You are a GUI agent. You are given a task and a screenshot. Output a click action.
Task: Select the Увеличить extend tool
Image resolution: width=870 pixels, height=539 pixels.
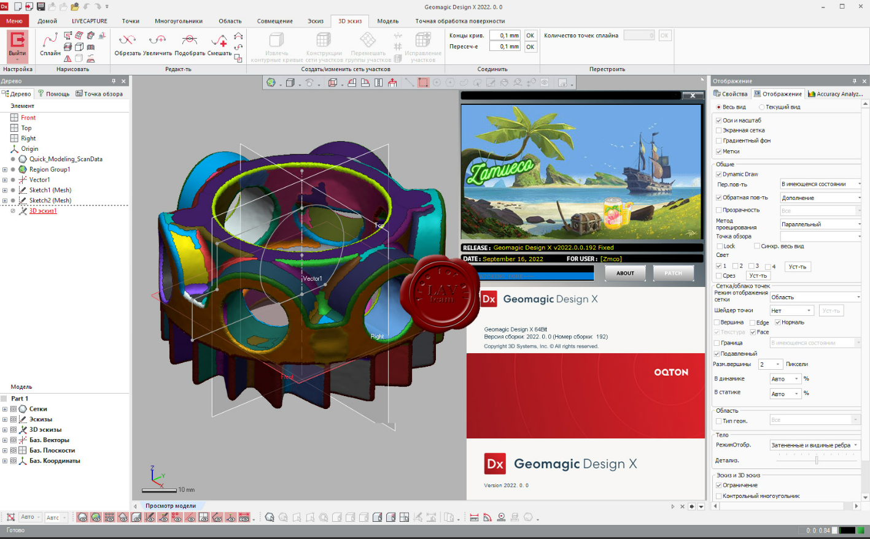point(157,44)
